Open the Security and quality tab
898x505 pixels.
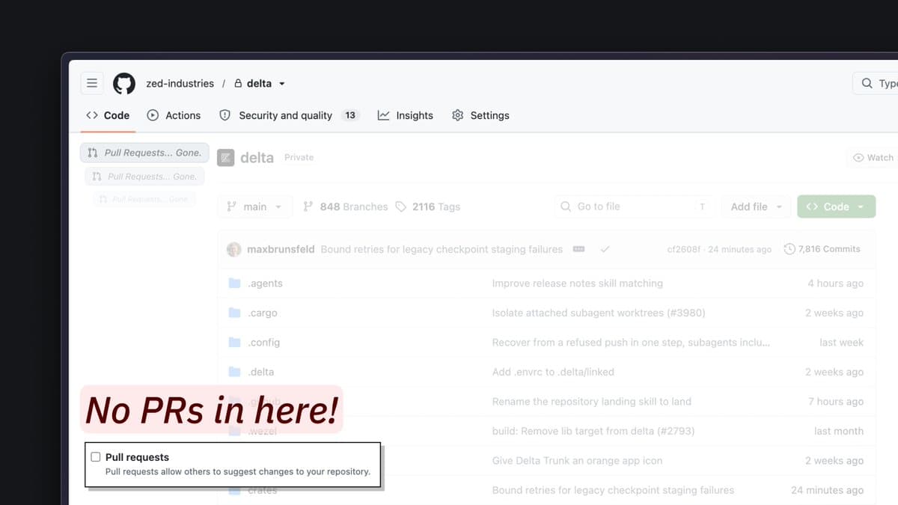(289, 115)
